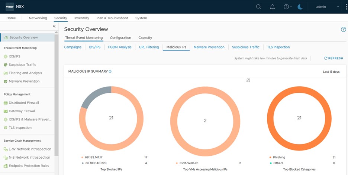Open the help menu dropdown
Screen dimensions: 348x175
click(287, 7)
